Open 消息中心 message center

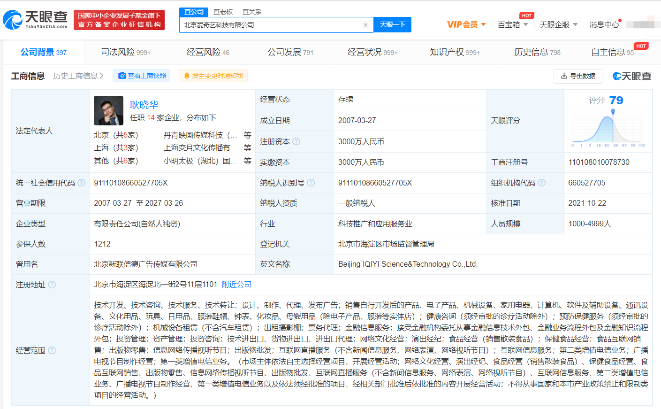point(604,25)
